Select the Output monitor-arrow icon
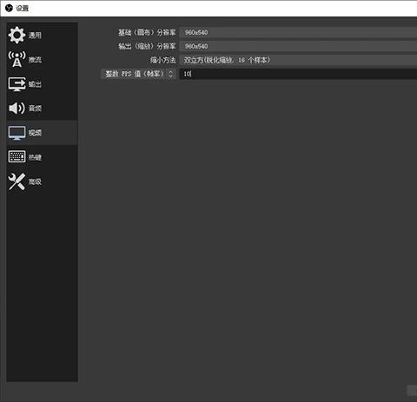Screen dimensions: 417x402 (x=17, y=84)
